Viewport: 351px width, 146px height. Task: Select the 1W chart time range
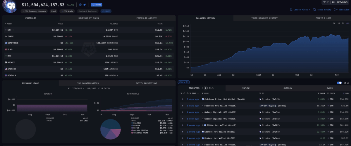[334, 23]
